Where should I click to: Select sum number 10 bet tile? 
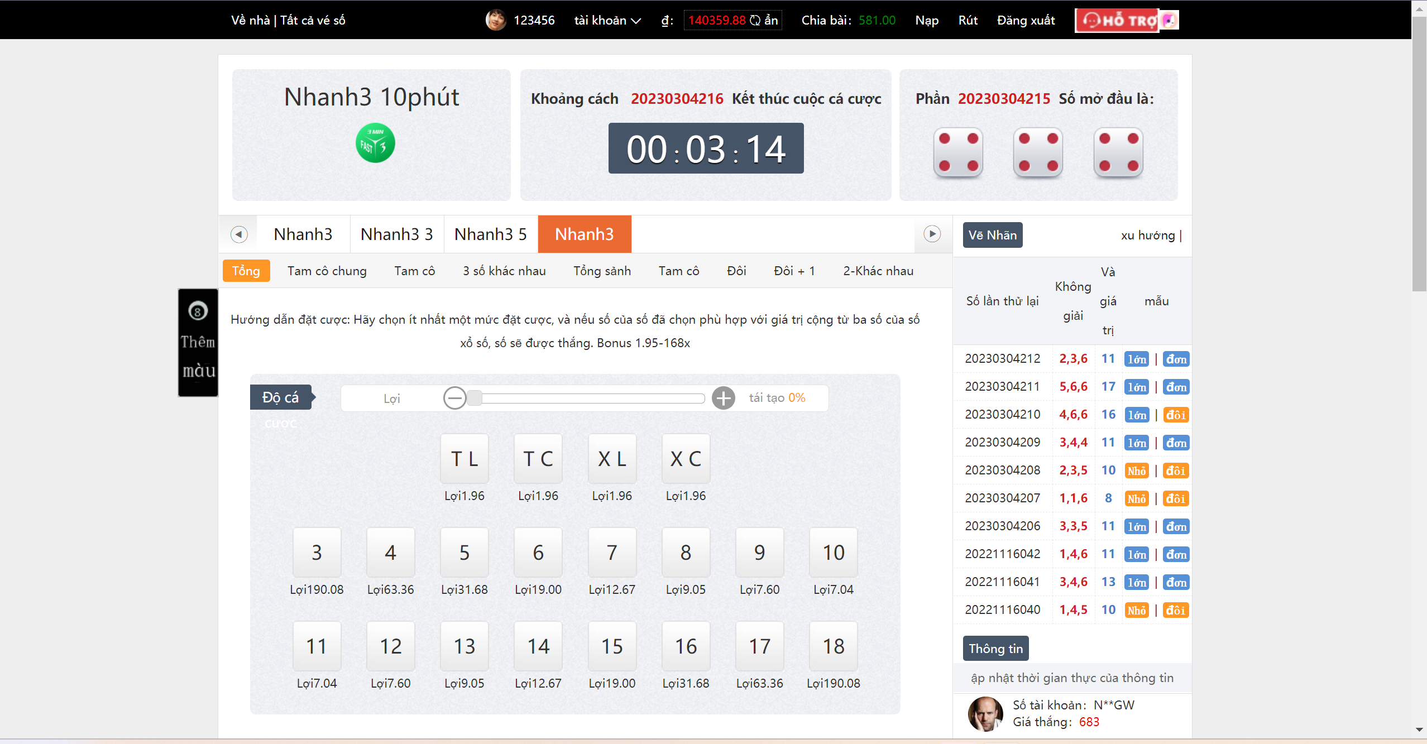coord(833,553)
